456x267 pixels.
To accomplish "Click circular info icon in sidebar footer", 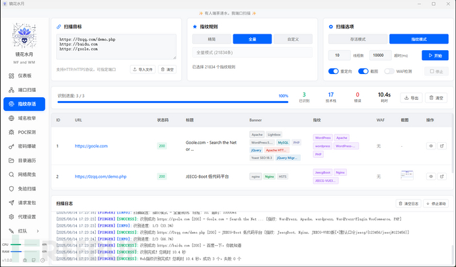I will pyautogui.click(x=43, y=260).
